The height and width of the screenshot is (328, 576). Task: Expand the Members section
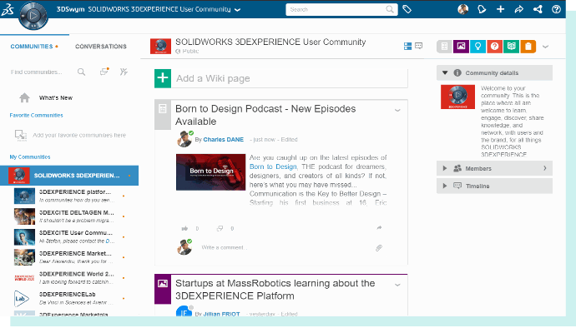[x=494, y=168]
